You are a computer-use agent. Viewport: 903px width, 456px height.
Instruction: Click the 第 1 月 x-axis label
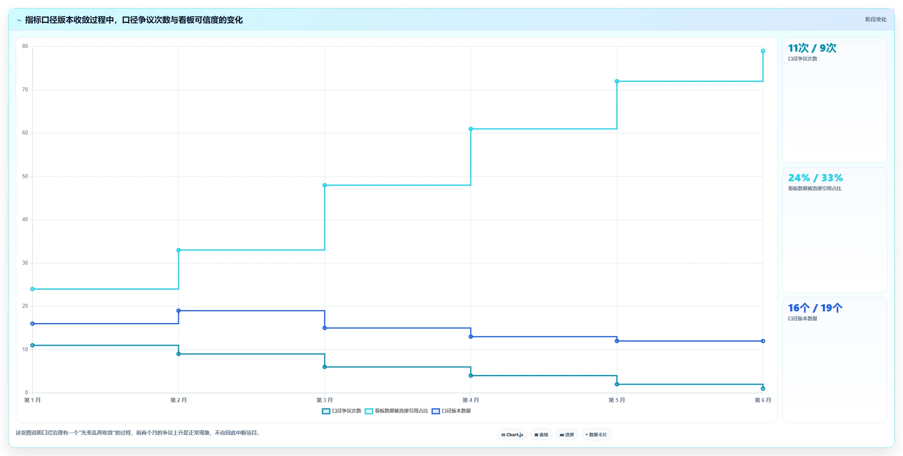[32, 400]
